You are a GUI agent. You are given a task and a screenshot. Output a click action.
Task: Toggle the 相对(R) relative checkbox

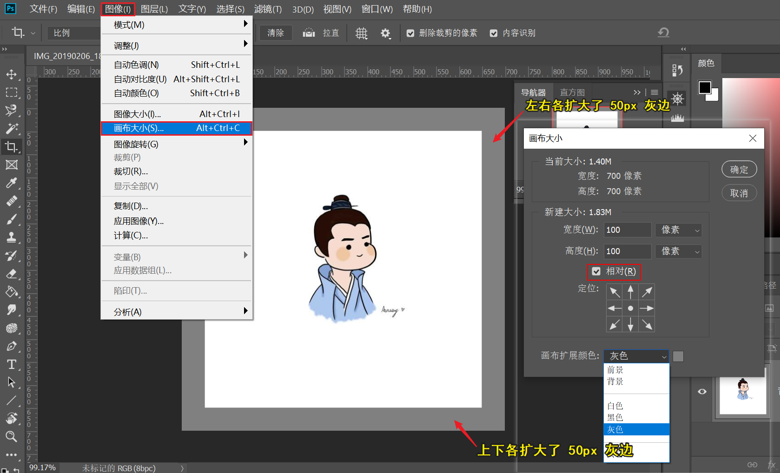point(596,271)
